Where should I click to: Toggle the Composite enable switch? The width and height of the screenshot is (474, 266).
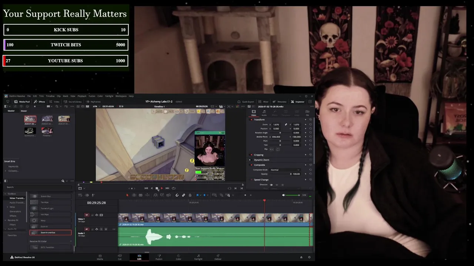pos(251,165)
